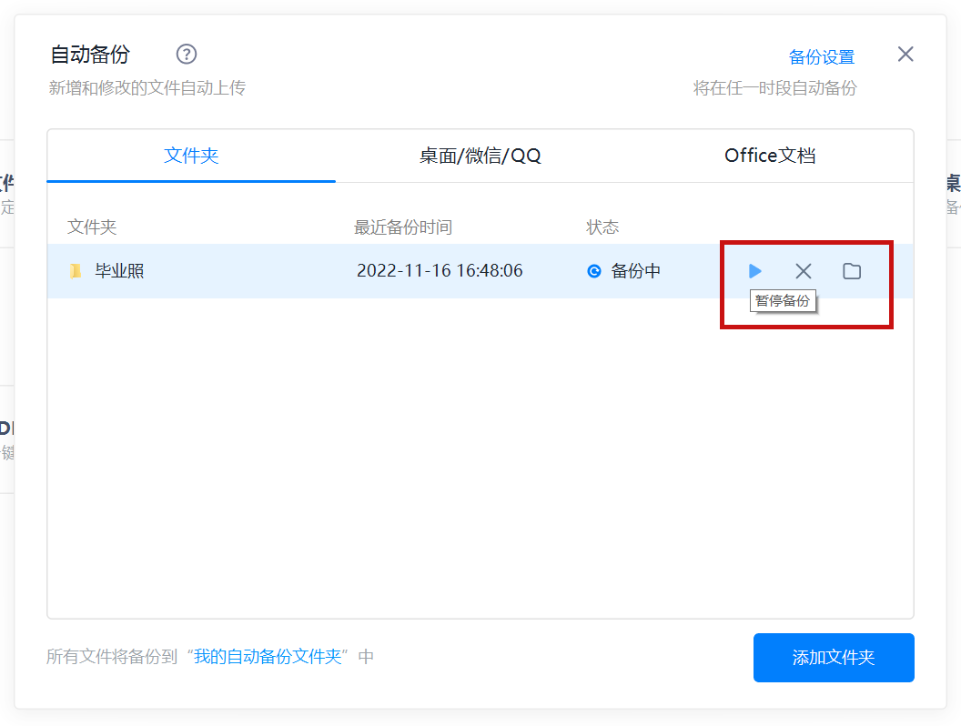
Task: Remove the 毕业照 backup using its X icon
Action: 804,271
